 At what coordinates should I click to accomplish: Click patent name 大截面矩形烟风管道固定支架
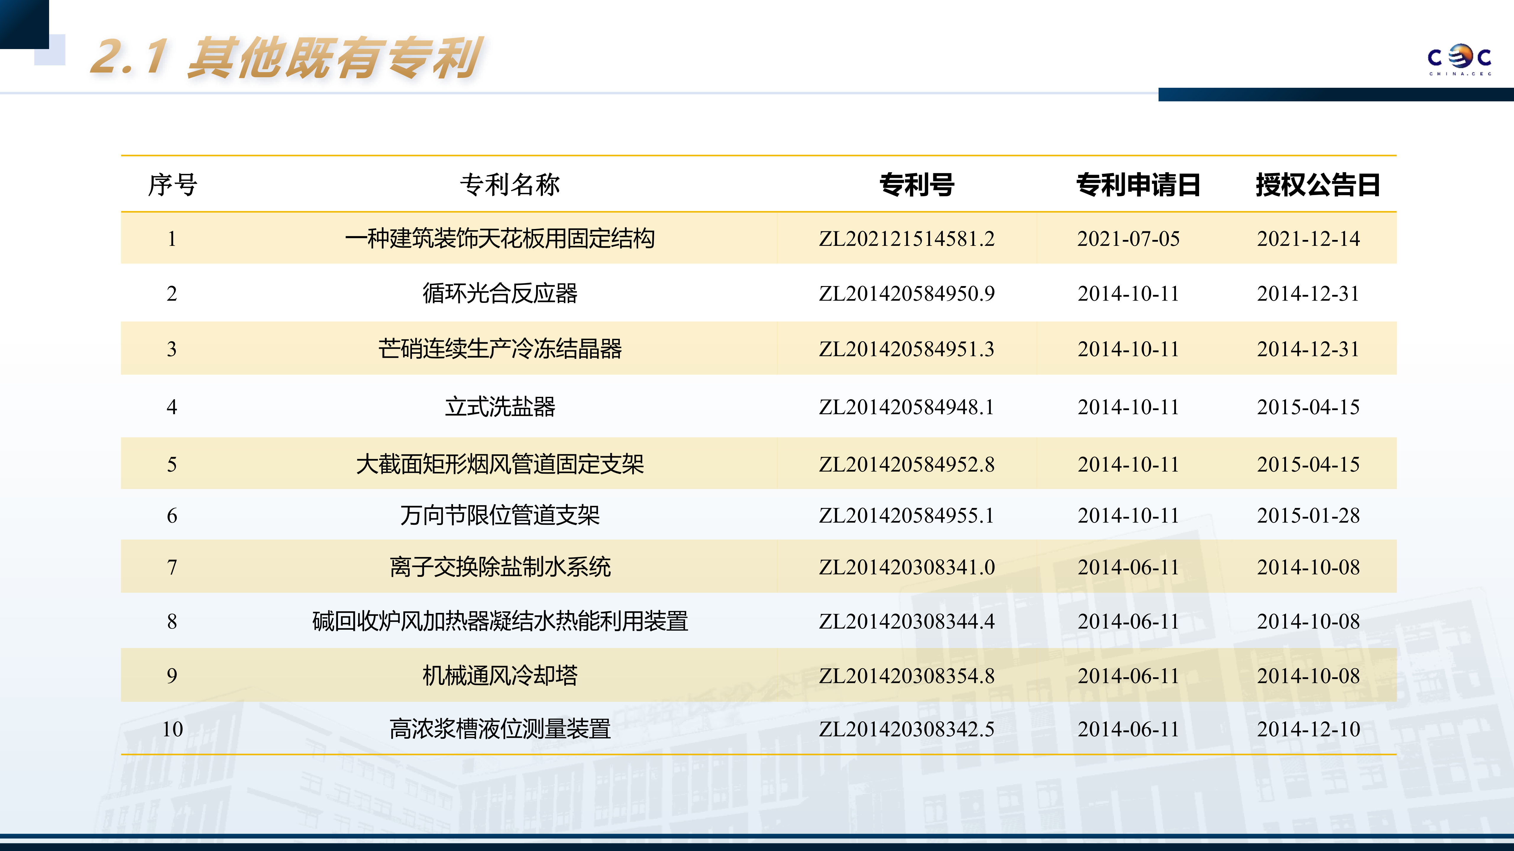point(499,465)
